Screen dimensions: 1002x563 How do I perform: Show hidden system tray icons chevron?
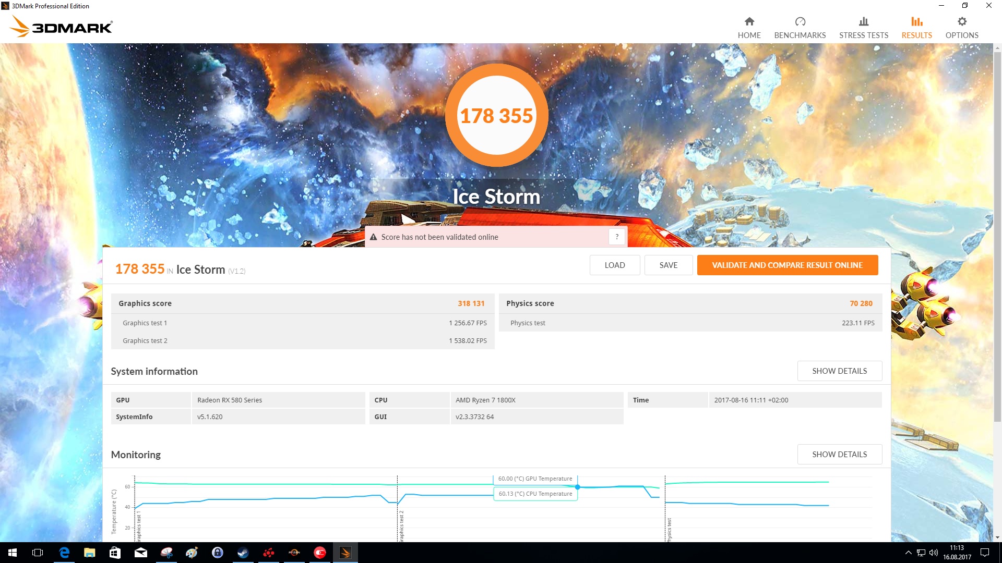908,553
